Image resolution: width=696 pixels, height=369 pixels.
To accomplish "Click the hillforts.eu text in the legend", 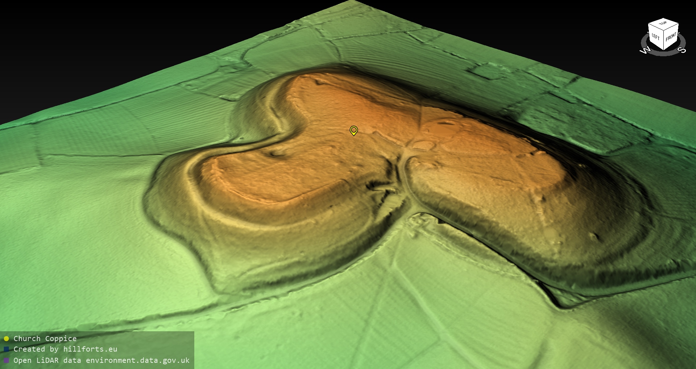I will click(90, 349).
